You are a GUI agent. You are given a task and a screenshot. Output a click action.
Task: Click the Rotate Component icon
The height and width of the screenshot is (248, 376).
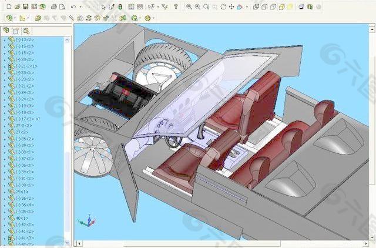[x=89, y=18]
